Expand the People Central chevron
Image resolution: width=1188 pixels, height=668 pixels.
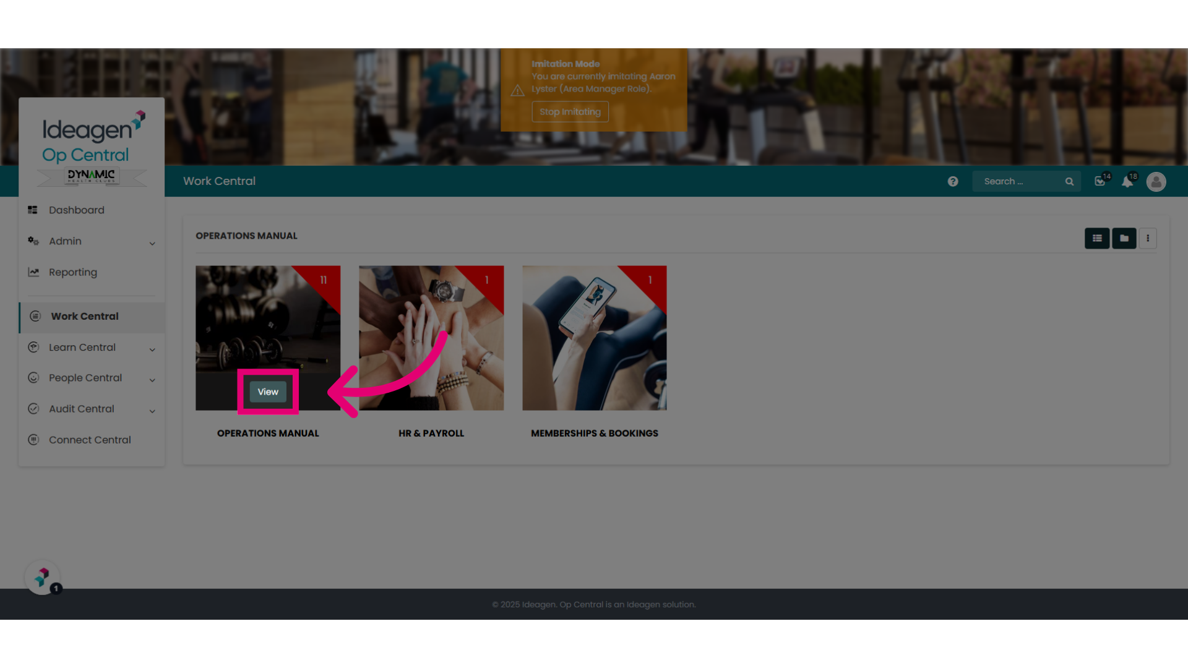[x=152, y=380]
